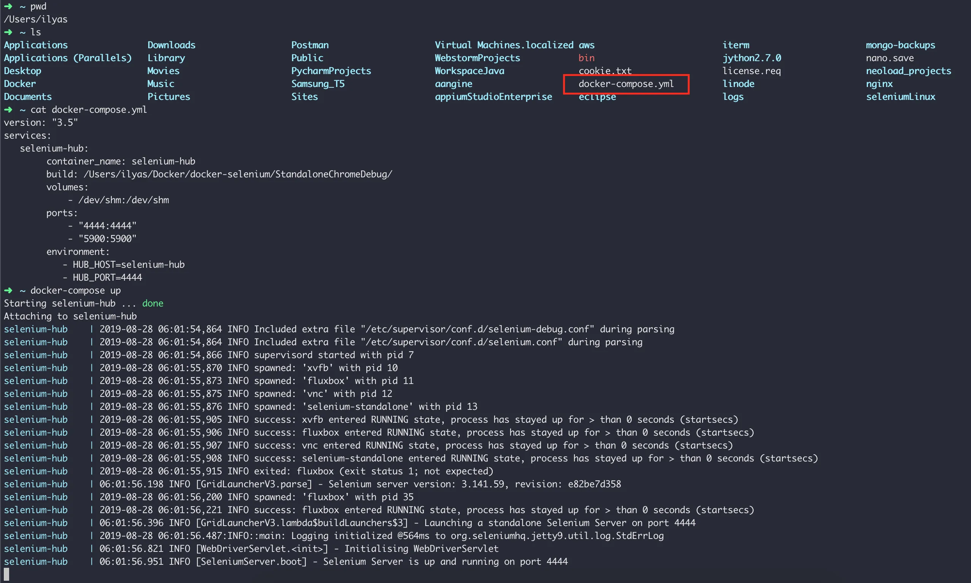Click the fluxbox exited not expected log line

tap(296, 471)
